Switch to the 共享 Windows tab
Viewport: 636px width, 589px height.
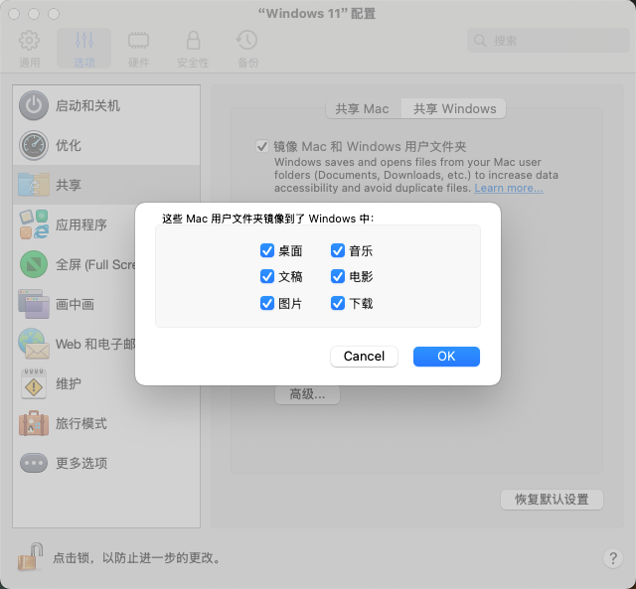pos(454,108)
